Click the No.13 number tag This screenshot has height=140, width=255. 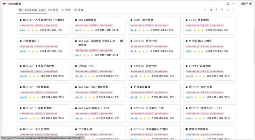(x=189, y=76)
